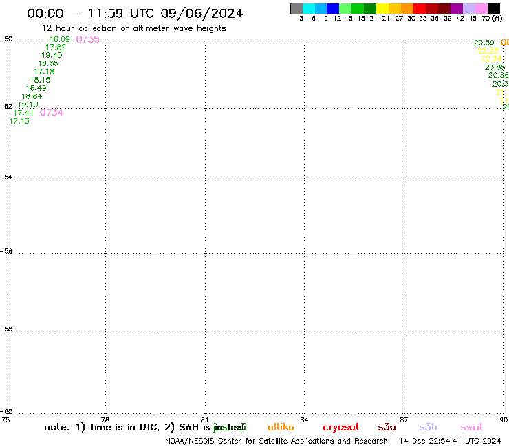Click the subtitle about altimeter wave heights
Image resolution: width=509 pixels, height=447 pixels.
[133, 28]
